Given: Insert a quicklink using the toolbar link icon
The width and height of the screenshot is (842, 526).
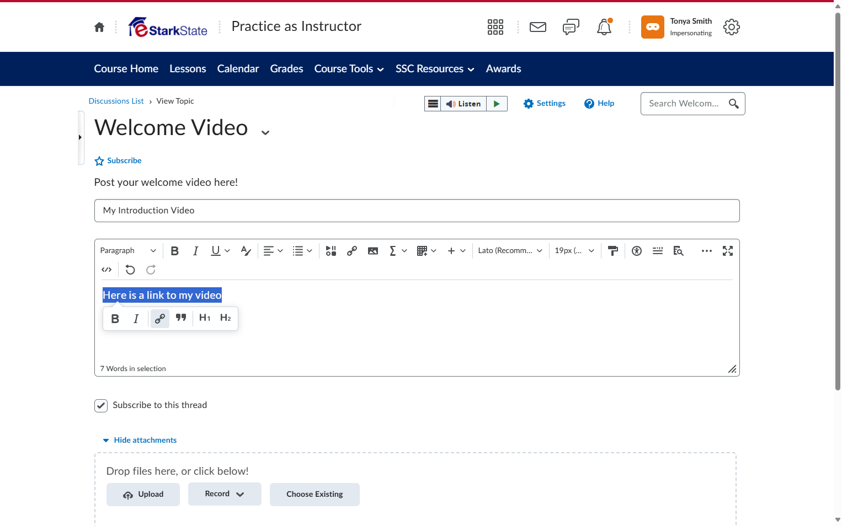Looking at the screenshot, I should 352,251.
